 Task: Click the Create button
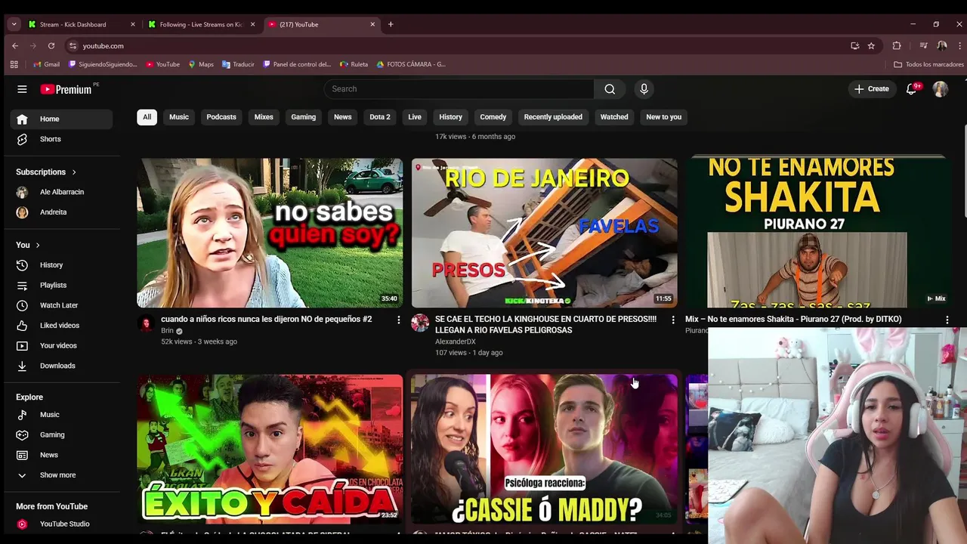871,89
